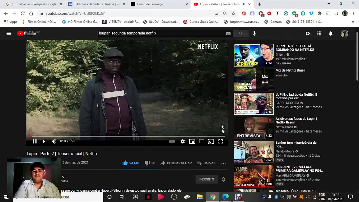Mute the video volume speaker
The width and height of the screenshot is (359, 202).
tap(54, 141)
